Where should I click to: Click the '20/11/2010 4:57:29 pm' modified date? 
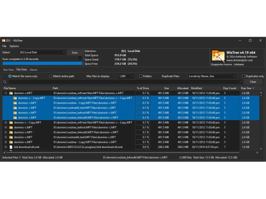coord(205,147)
